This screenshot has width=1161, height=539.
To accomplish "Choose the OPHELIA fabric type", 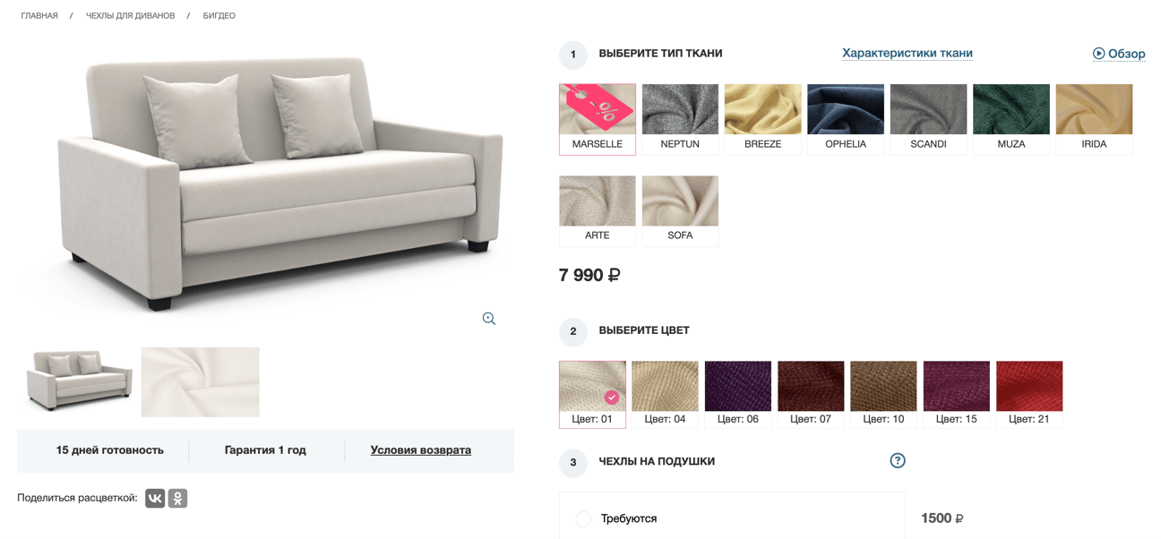I will (x=846, y=119).
